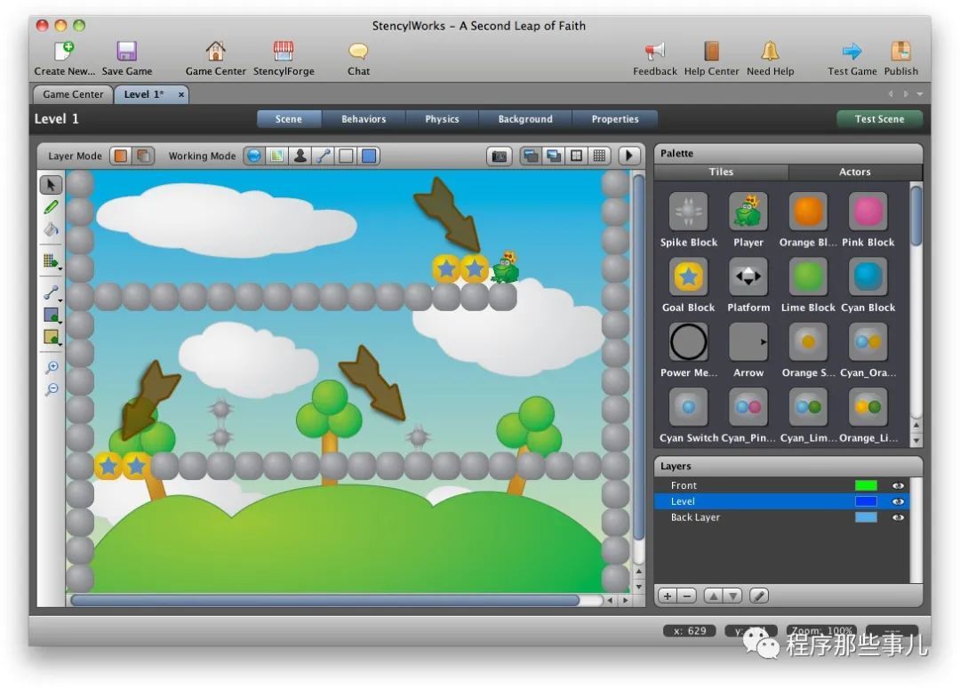Screen dimensions: 960x688
Task: Toggle the grid display icon
Action: (599, 156)
